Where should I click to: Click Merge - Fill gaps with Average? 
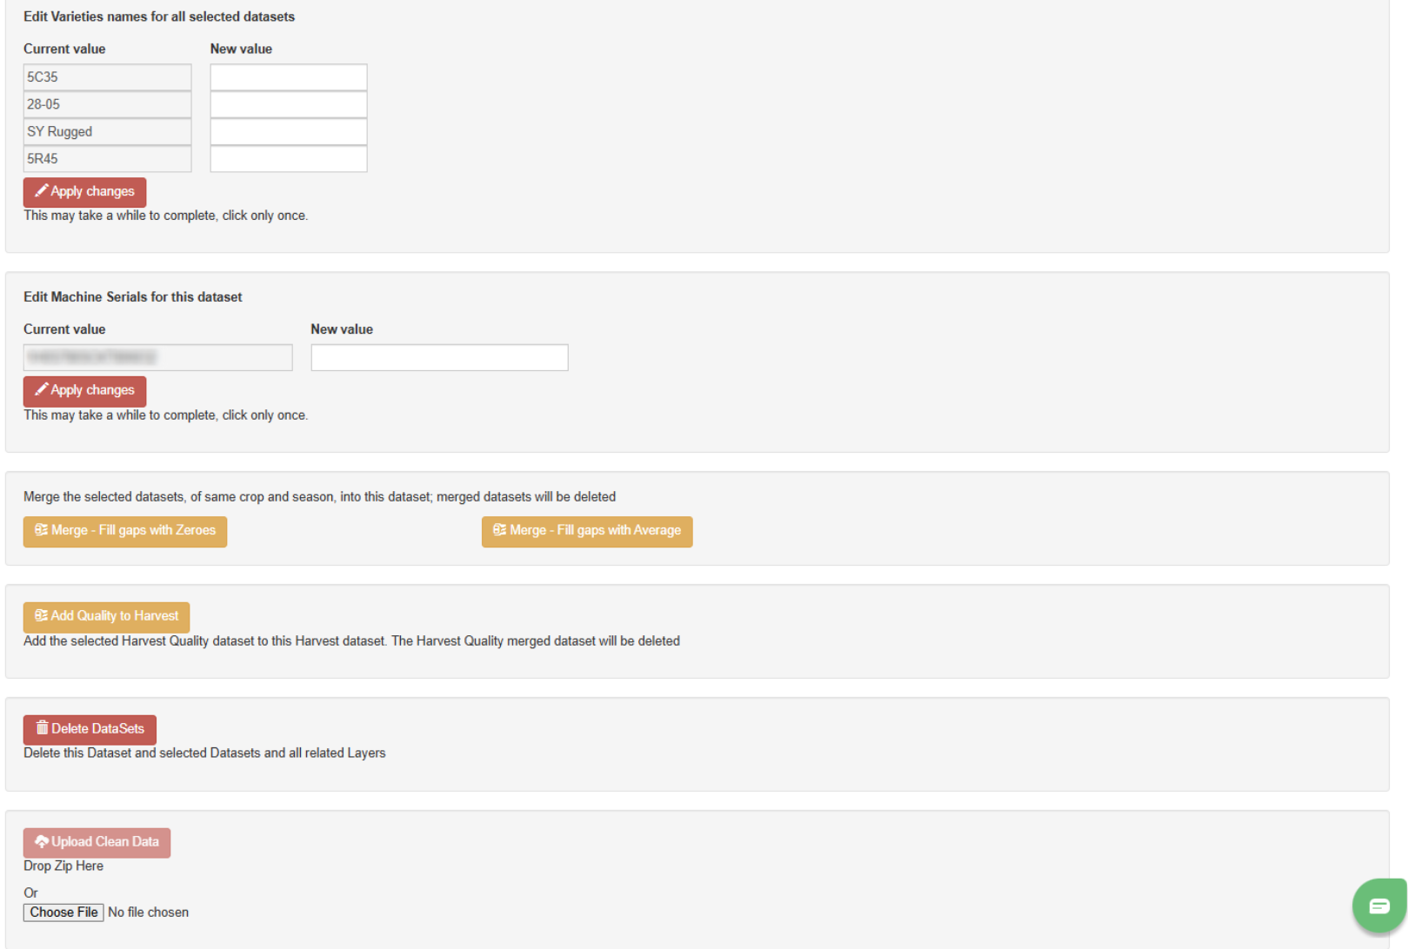pos(587,531)
